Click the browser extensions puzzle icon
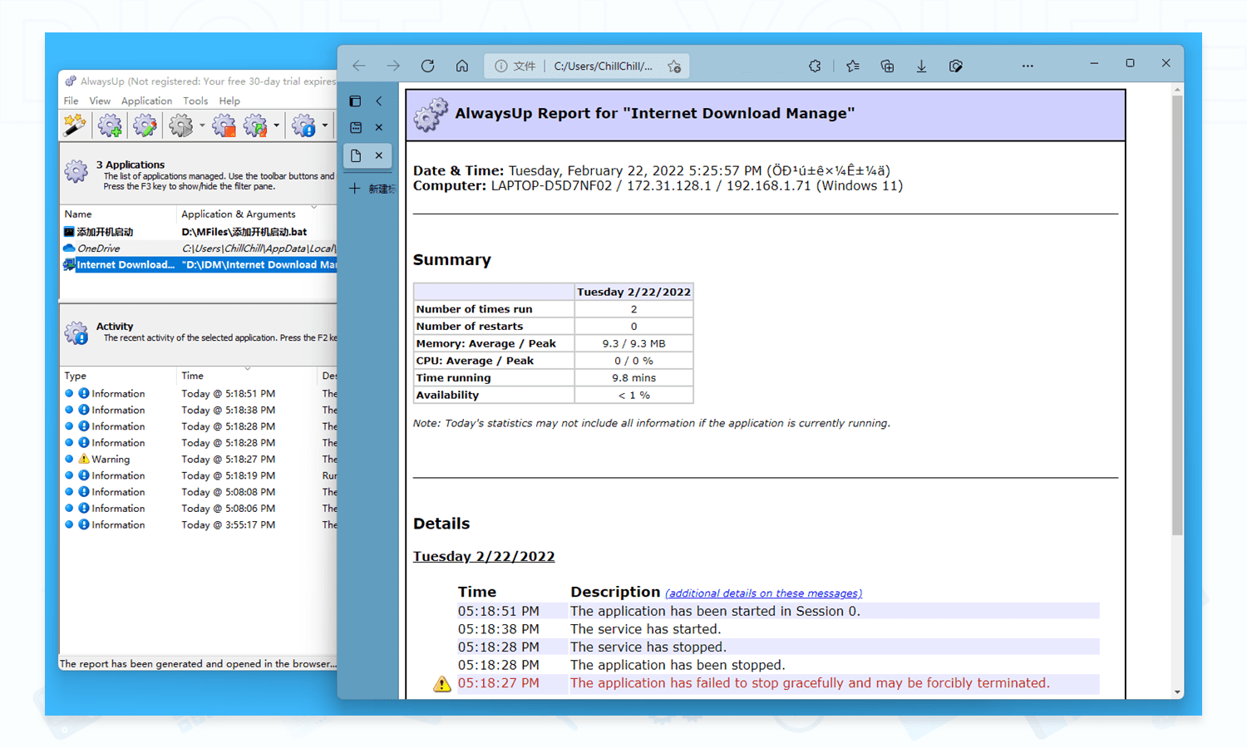The width and height of the screenshot is (1247, 748). 815,66
